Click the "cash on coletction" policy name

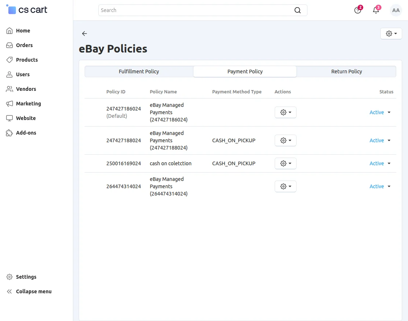click(170, 163)
